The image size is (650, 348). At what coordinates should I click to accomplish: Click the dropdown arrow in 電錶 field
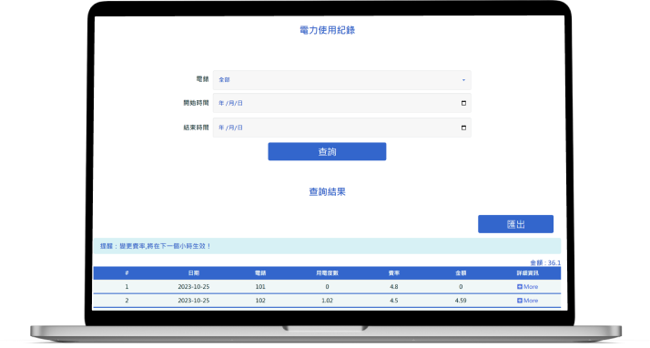coord(463,80)
